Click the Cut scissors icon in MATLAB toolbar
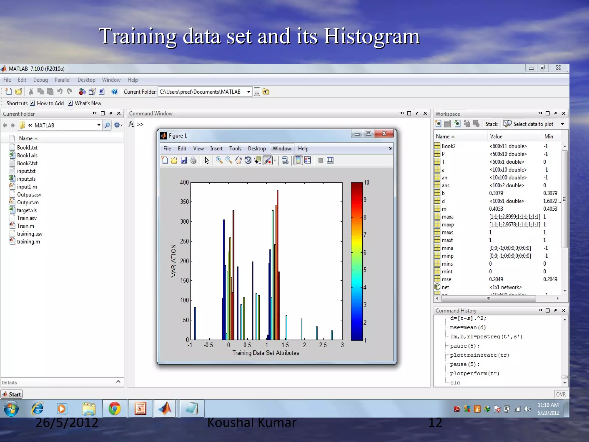589x442 pixels. point(31,92)
